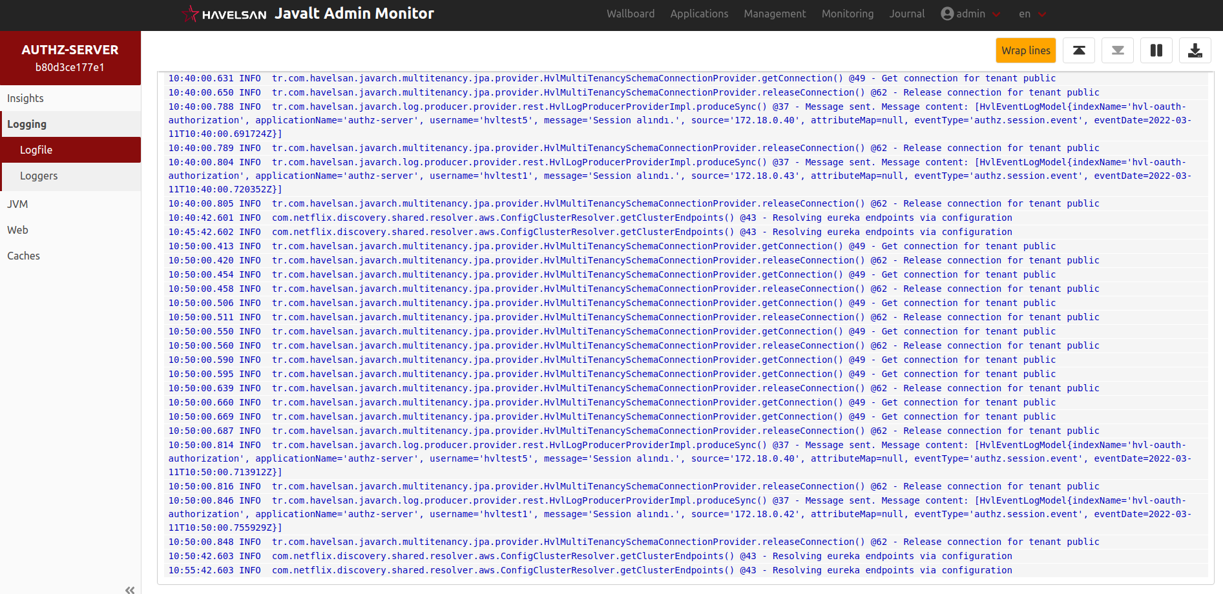1223x594 pixels.
Task: Select the Logging section in sidebar
Action: click(x=70, y=124)
